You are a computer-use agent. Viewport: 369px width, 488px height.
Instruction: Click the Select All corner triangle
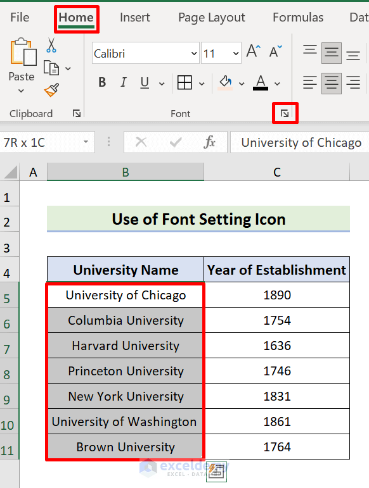click(10, 172)
